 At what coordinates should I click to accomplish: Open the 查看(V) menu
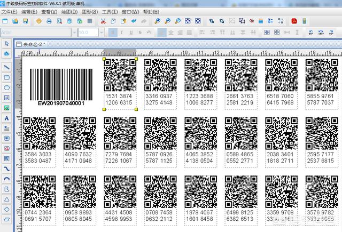[50, 12]
